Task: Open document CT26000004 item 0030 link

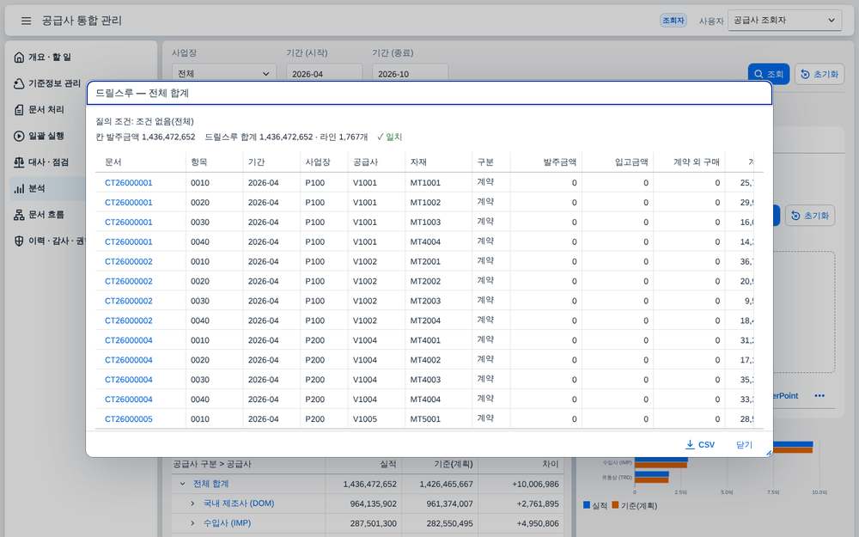Action: click(x=129, y=381)
